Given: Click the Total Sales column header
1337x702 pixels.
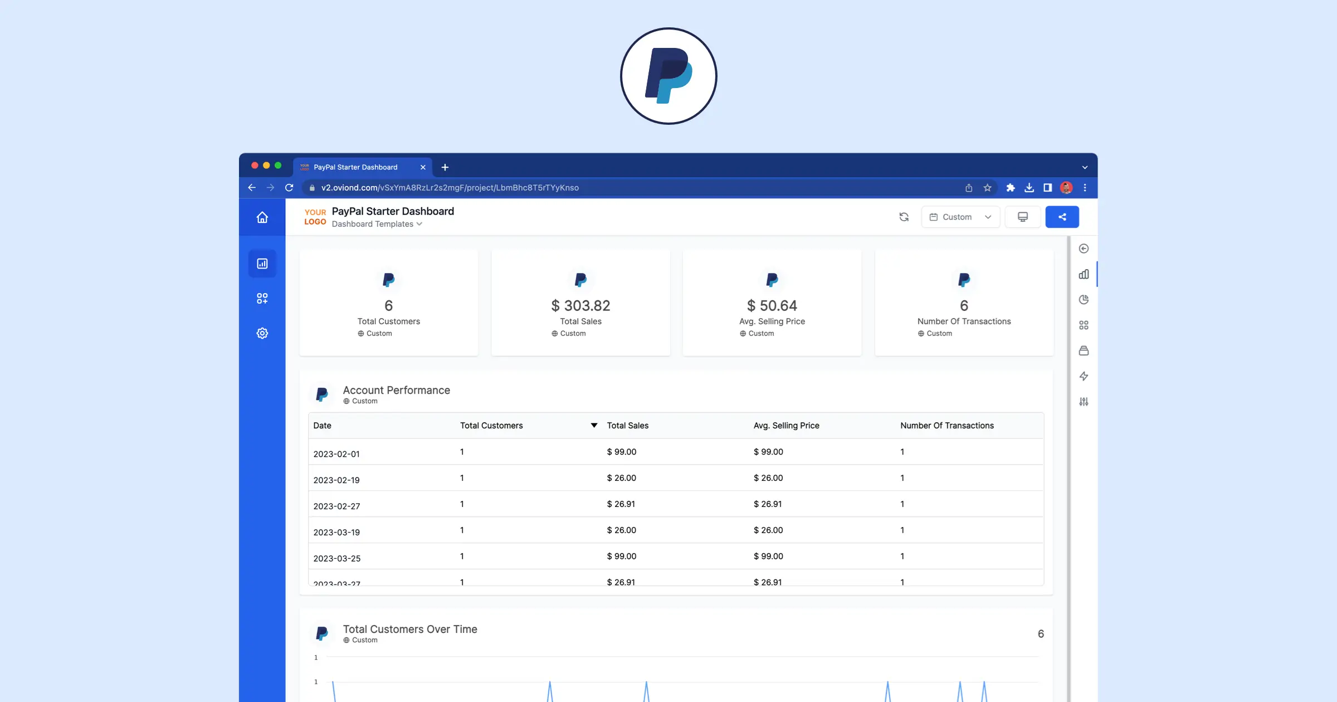Looking at the screenshot, I should pos(627,426).
